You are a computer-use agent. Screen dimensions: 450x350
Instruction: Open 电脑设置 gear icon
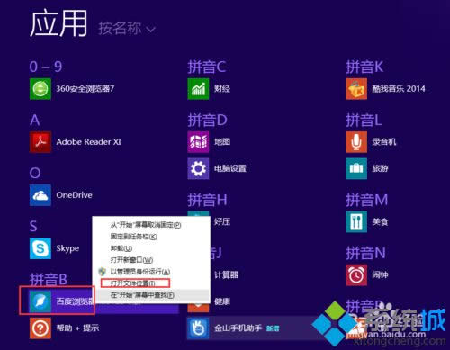point(198,168)
